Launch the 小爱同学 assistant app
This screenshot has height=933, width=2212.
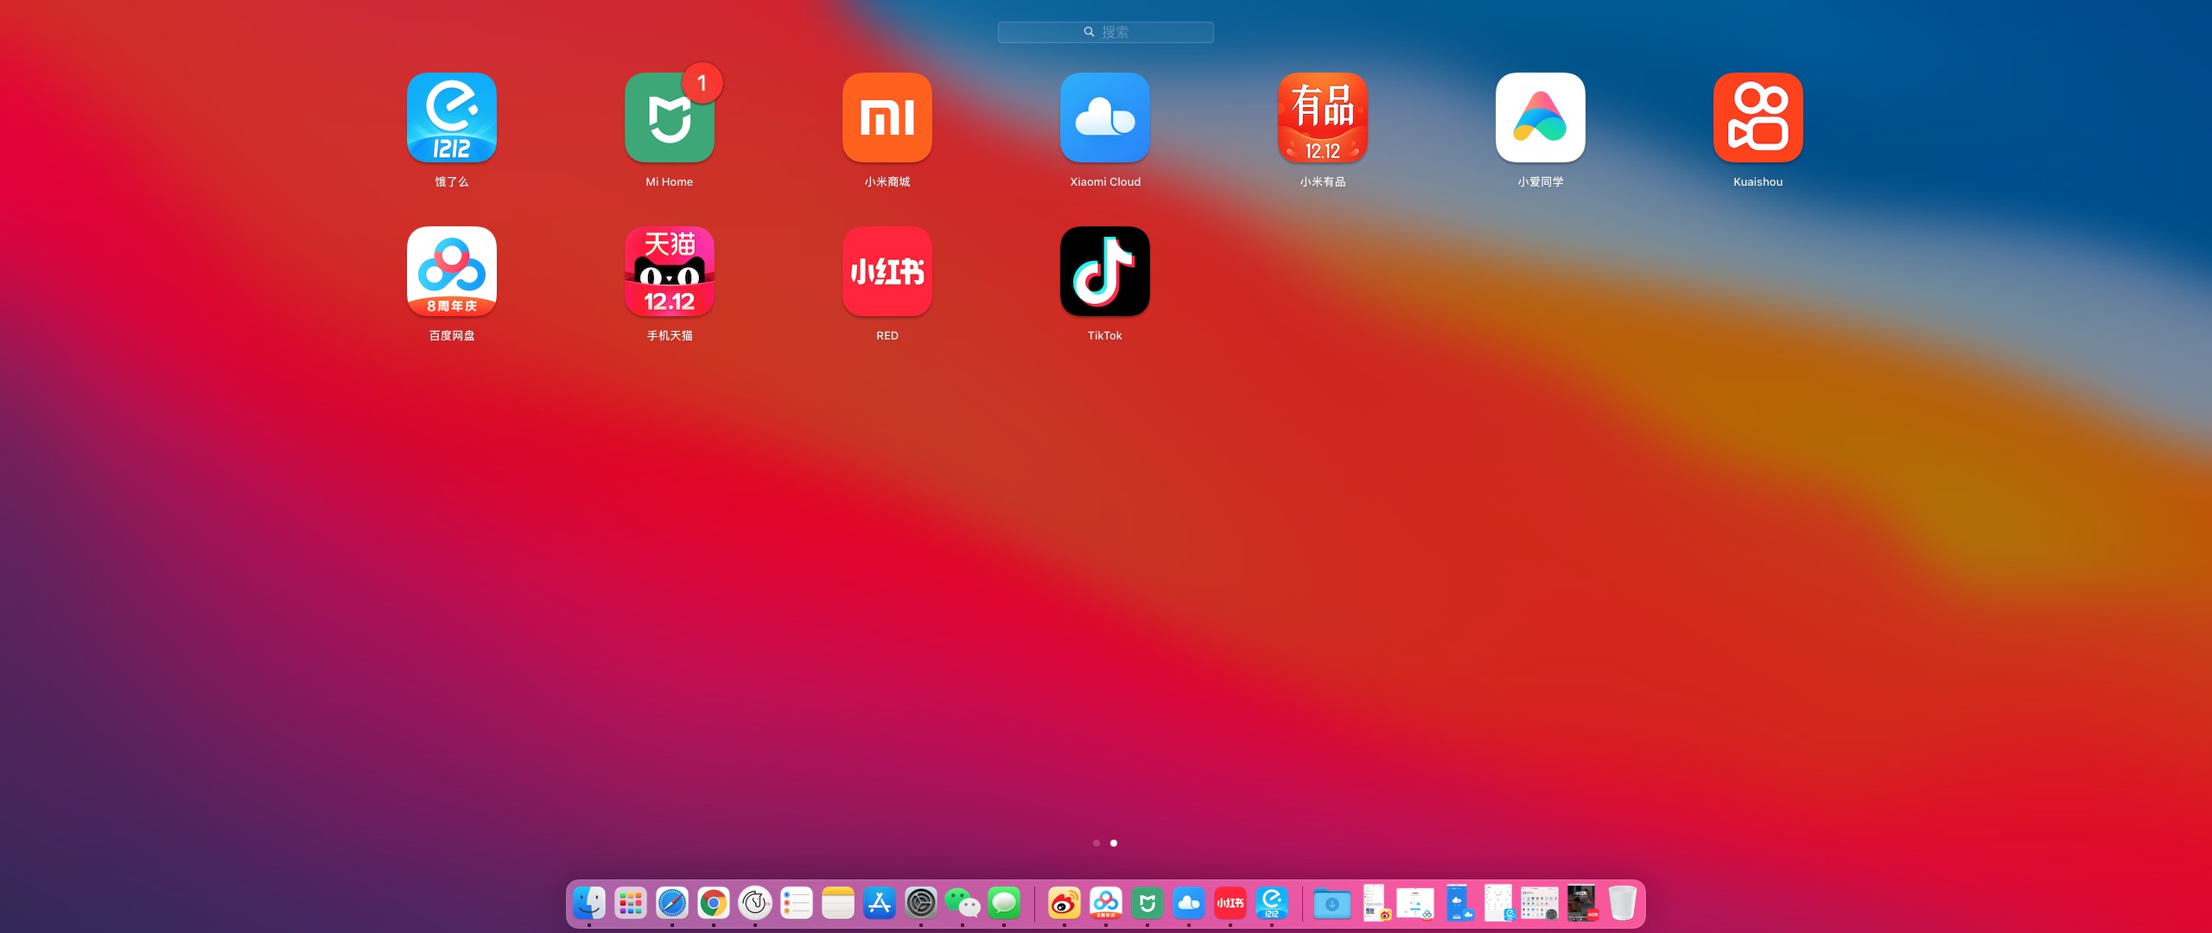click(1540, 117)
